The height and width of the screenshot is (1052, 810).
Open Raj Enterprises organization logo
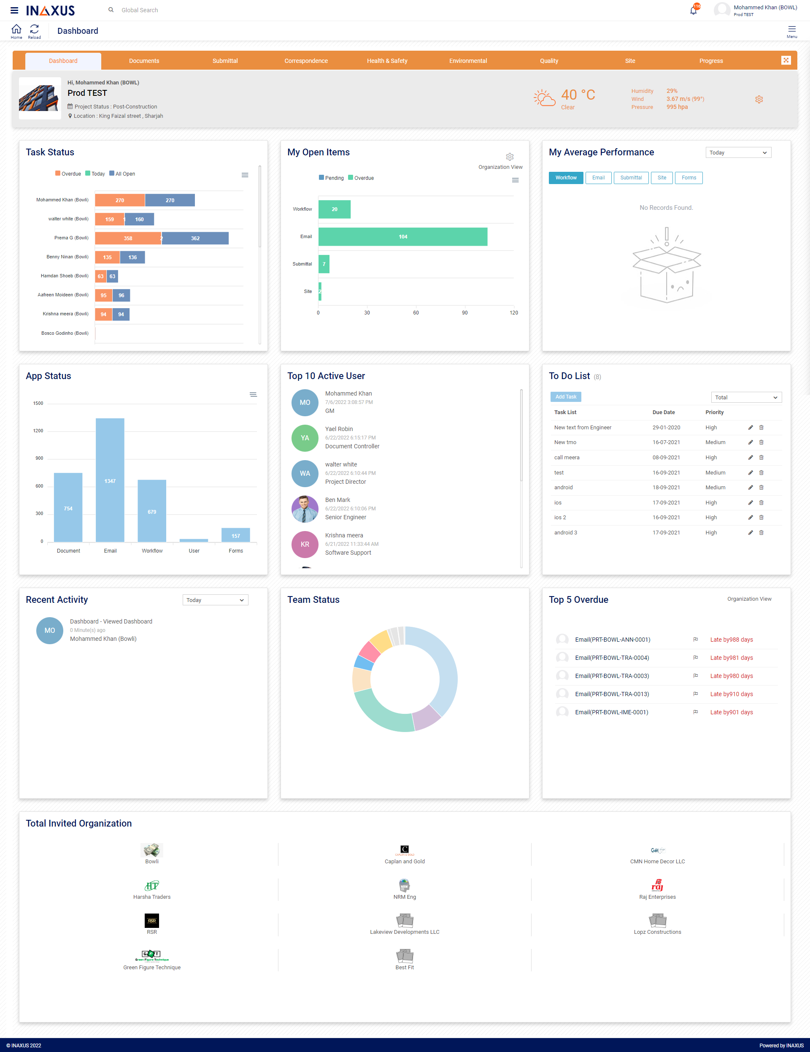(x=657, y=885)
